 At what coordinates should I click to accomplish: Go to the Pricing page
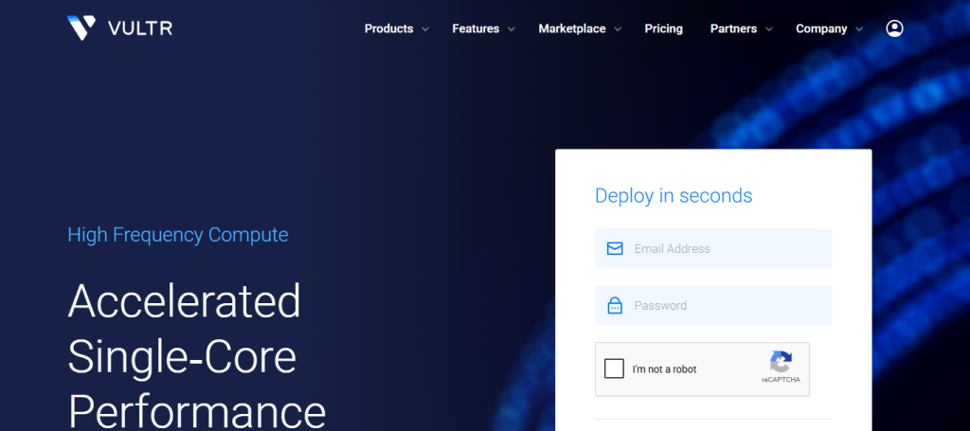coord(663,28)
